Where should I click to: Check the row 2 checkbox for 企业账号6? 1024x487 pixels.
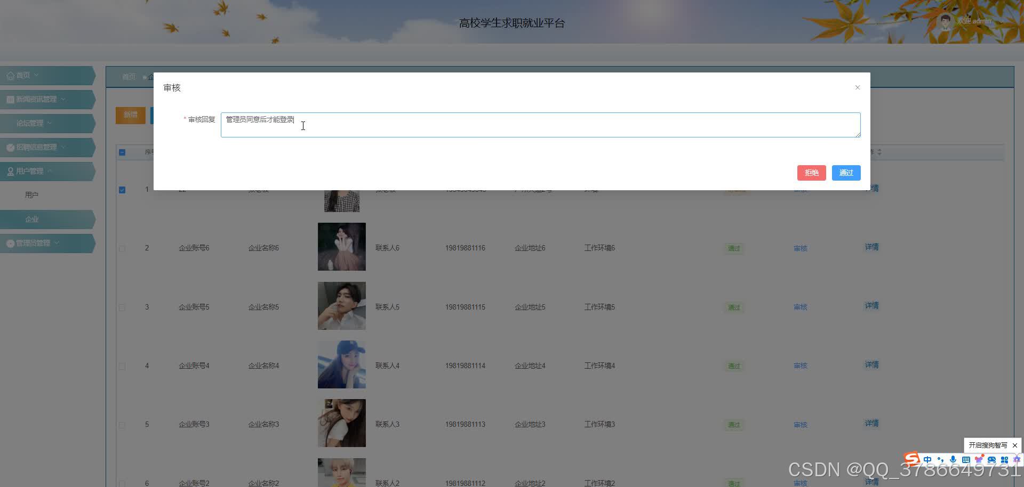tap(122, 248)
